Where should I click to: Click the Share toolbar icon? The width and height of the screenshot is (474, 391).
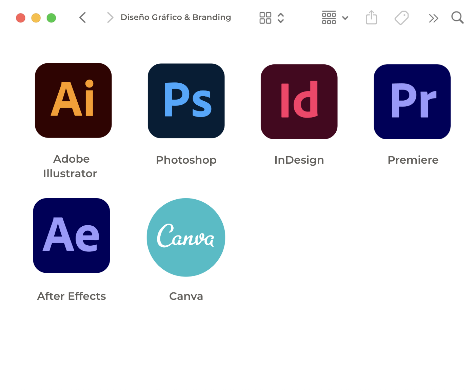(x=371, y=18)
